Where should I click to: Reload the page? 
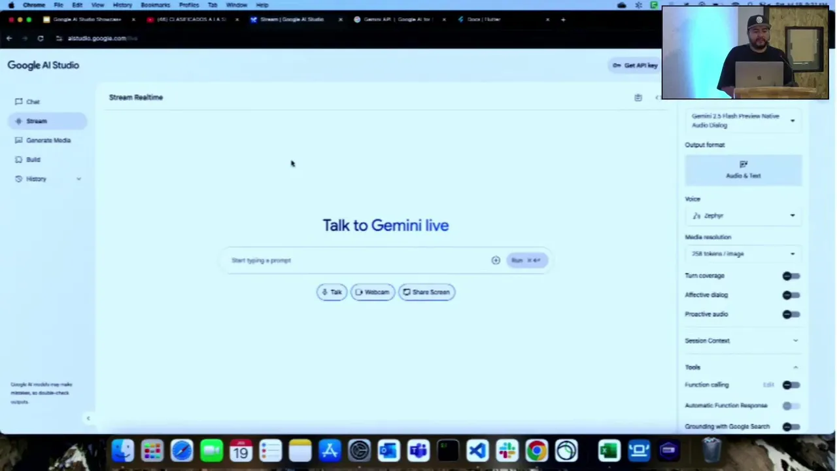click(41, 39)
